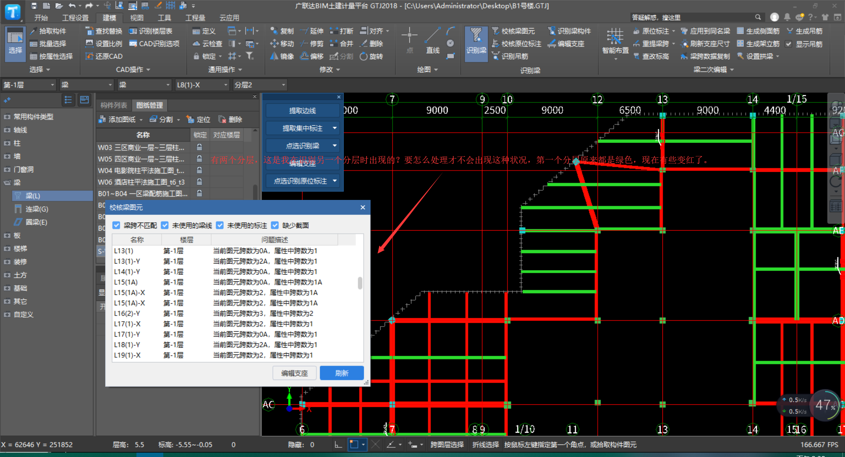Expand the 提取集中标注 dropdown arrow

(x=335, y=128)
